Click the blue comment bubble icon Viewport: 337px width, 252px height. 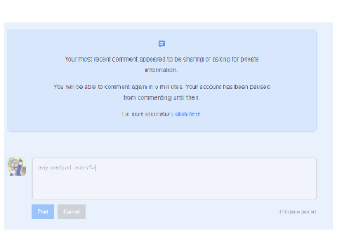point(161,43)
